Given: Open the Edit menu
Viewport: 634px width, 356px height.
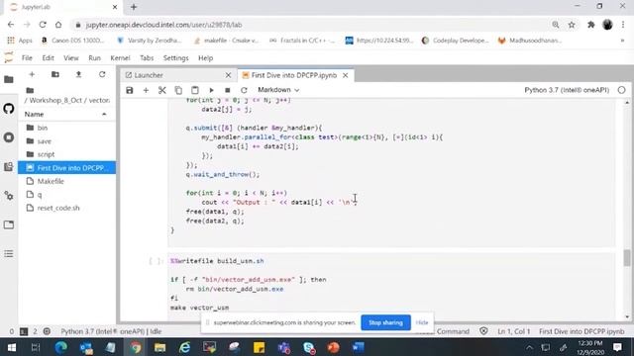Looking at the screenshot, I should point(49,58).
